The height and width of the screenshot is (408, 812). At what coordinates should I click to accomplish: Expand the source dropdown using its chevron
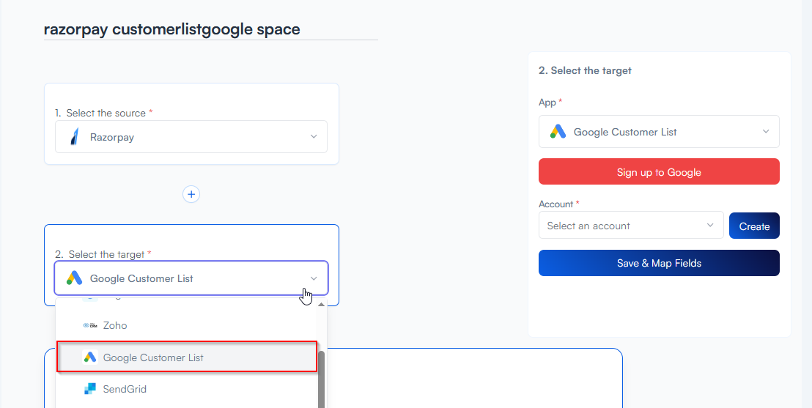coord(314,137)
